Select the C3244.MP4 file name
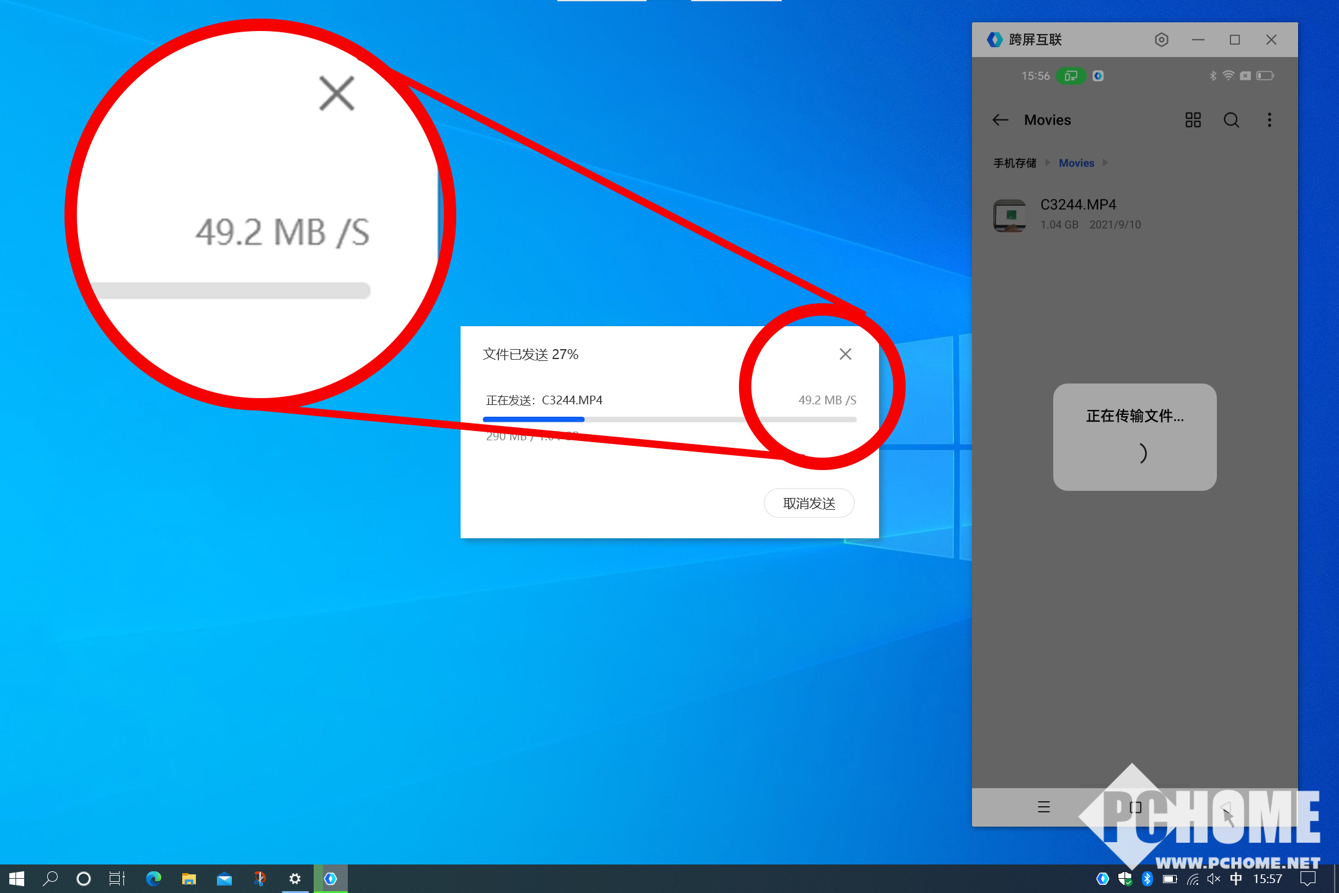Image resolution: width=1339 pixels, height=893 pixels. [x=1078, y=205]
